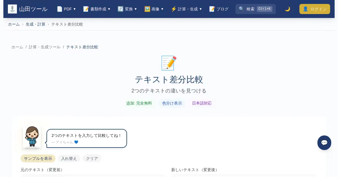Viewport: 338px width, 177px height.
Task: Toggle dark mode with the moon icon
Action: (x=287, y=9)
